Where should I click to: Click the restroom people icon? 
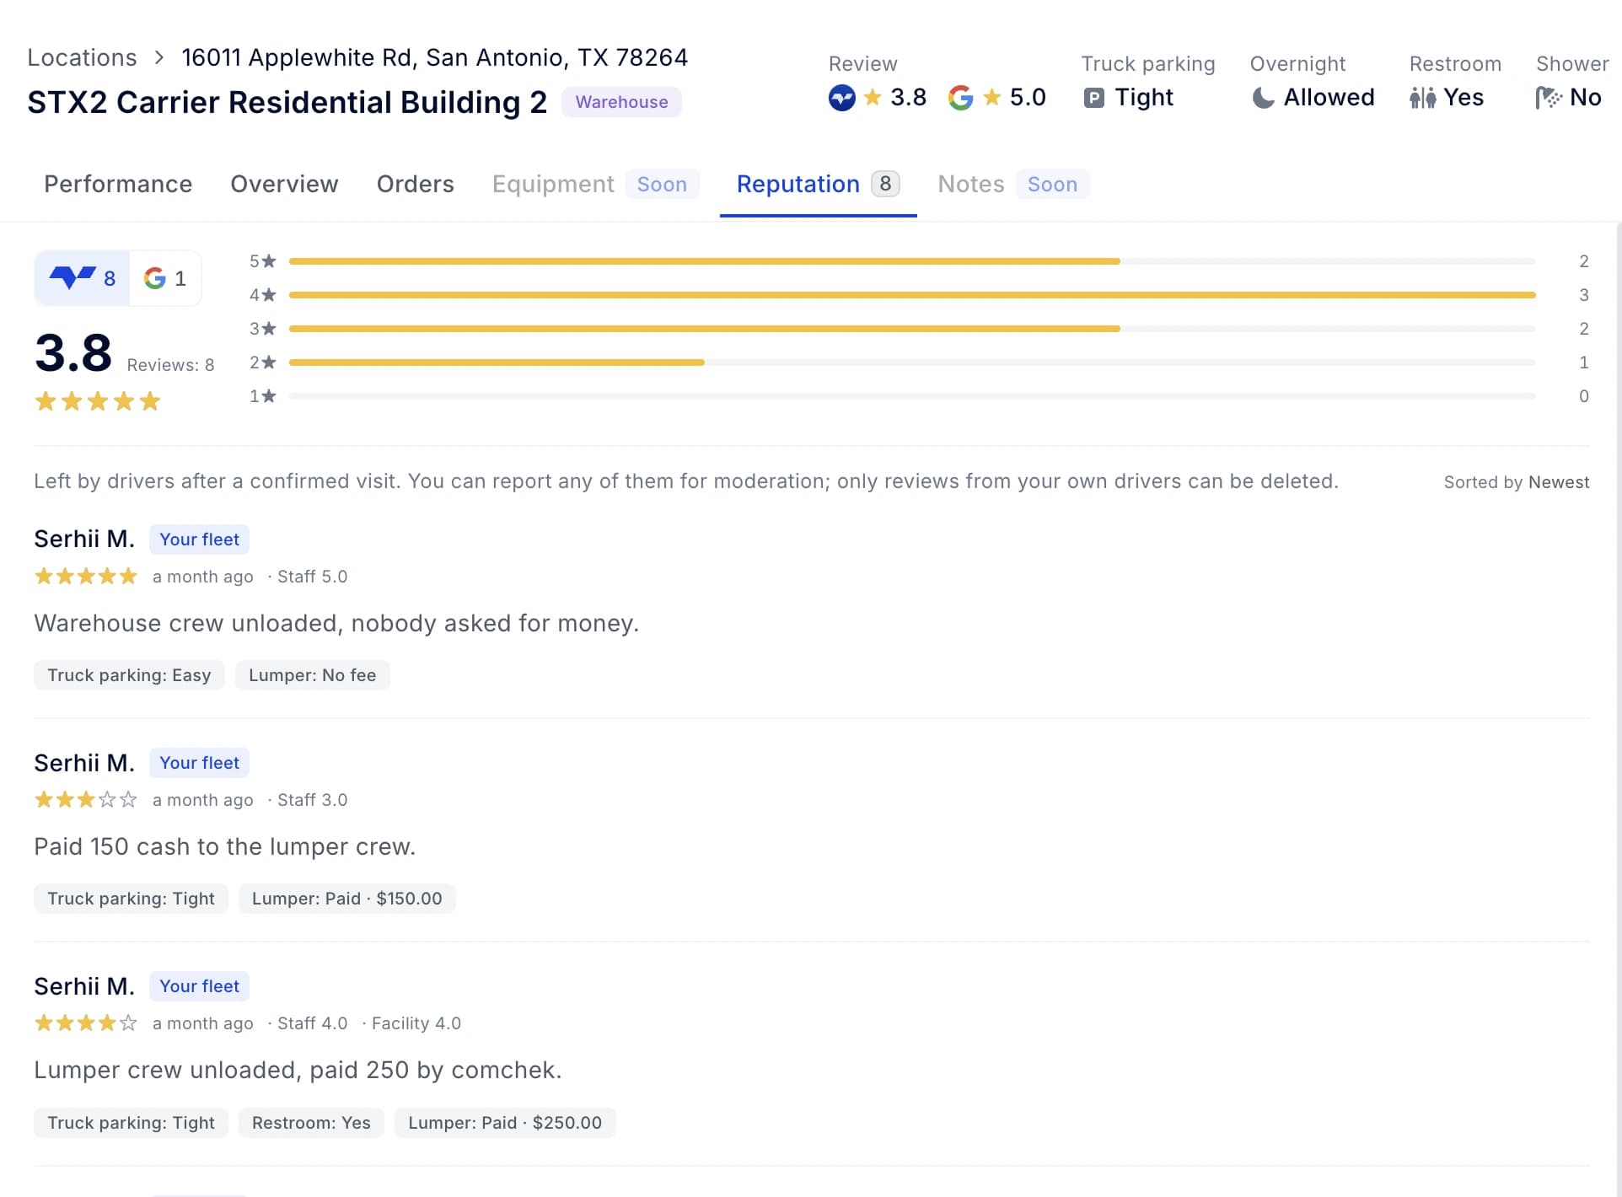click(x=1422, y=98)
